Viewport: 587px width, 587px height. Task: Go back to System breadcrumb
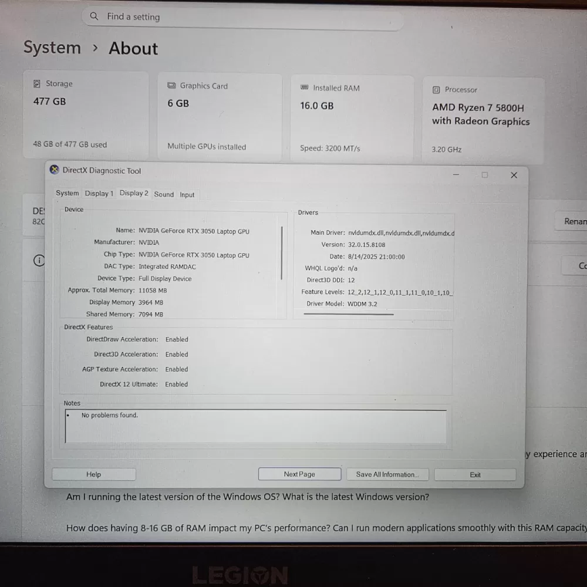[x=52, y=48]
